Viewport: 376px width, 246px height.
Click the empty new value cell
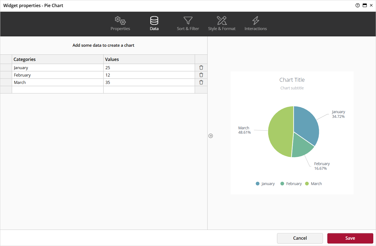[149, 90]
